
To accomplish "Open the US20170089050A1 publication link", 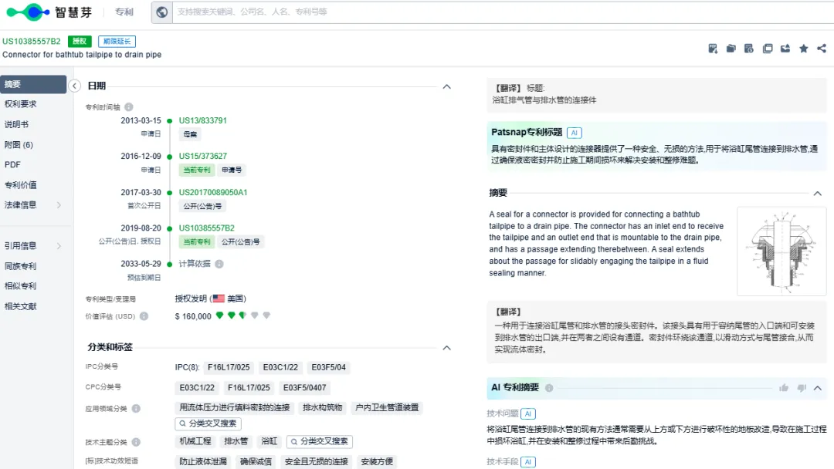I will click(213, 192).
